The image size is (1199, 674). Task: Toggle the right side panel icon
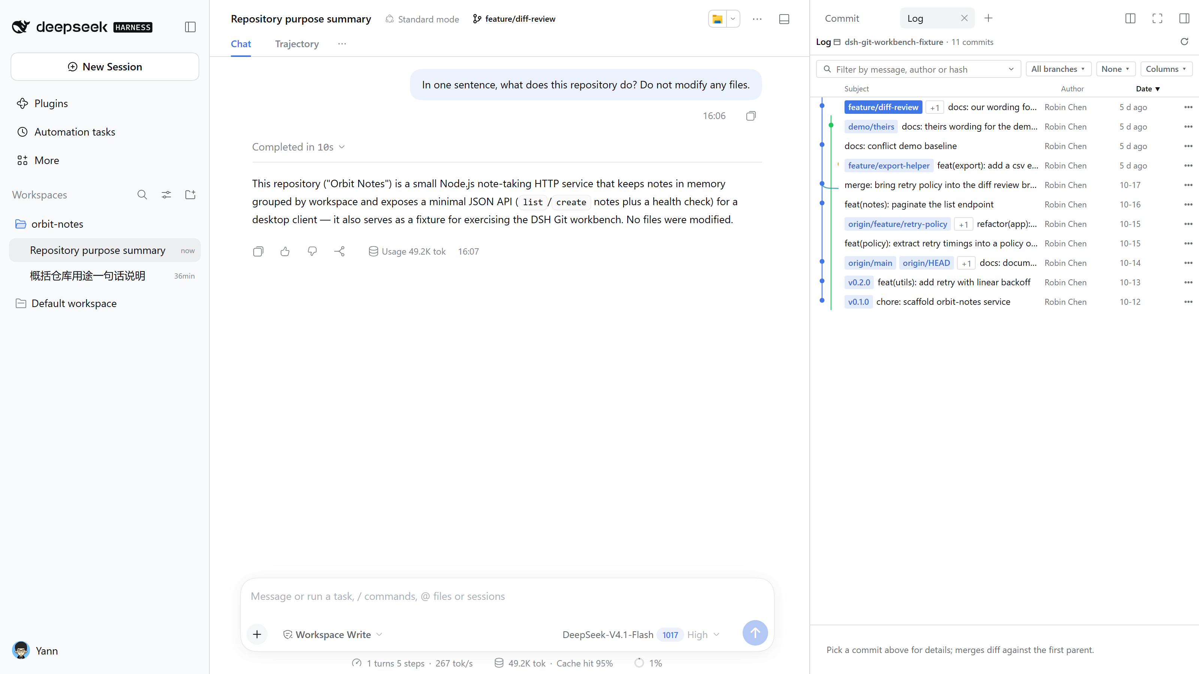(1184, 18)
